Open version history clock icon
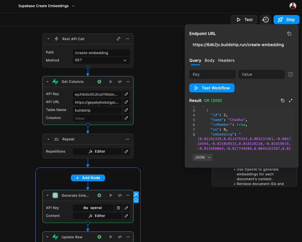The height and width of the screenshot is (242, 302). pos(265,20)
